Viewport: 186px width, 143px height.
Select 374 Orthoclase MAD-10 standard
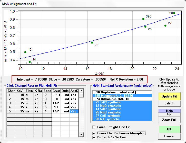point(122,99)
